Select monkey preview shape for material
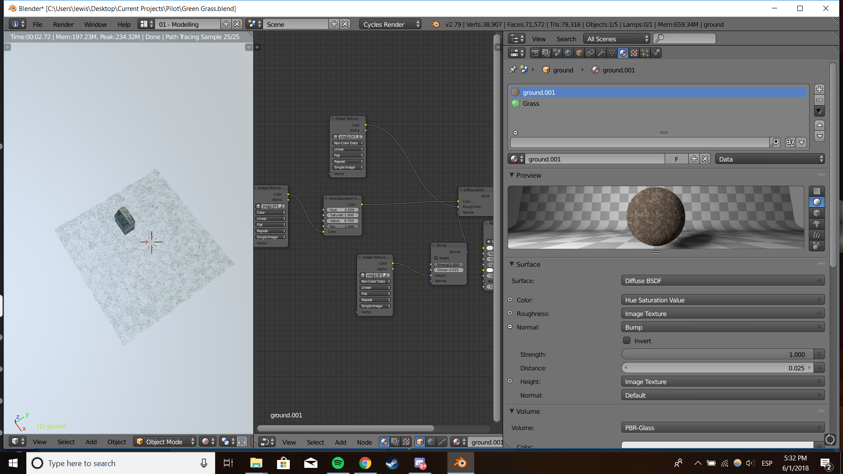The image size is (843, 474). (817, 224)
